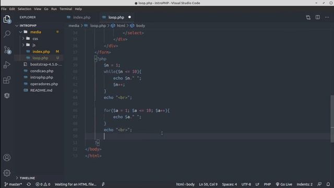Viewport: 334px width, 188px height.
Task: Switch to the index.php tab
Action: pyautogui.click(x=82, y=17)
